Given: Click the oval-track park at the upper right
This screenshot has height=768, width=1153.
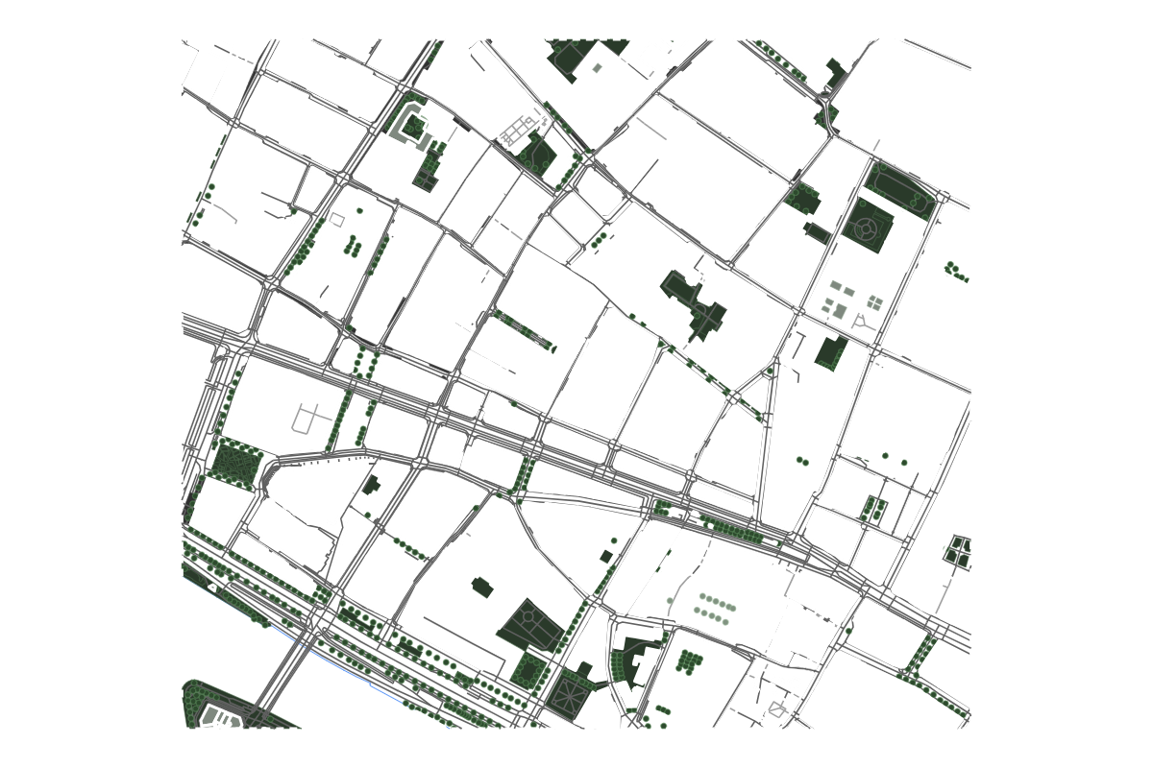Looking at the screenshot, I should [899, 190].
